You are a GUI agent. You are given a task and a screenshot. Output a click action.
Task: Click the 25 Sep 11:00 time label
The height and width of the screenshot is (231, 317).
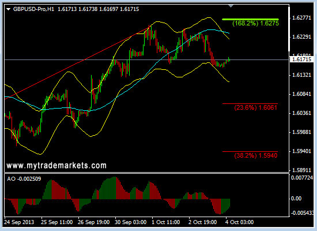pos(57,222)
